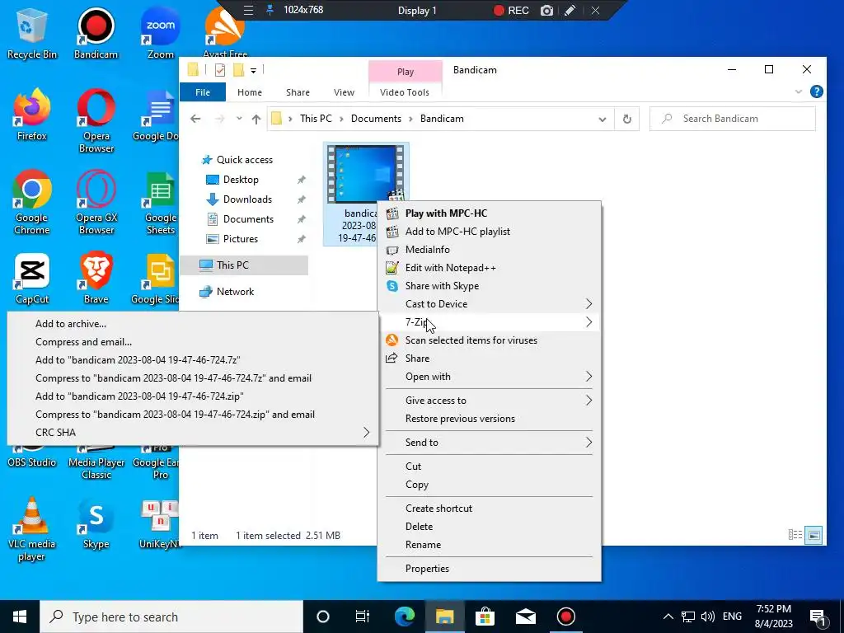Viewport: 844px width, 633px height.
Task: Open the Video Tools tab
Action: 405,92
